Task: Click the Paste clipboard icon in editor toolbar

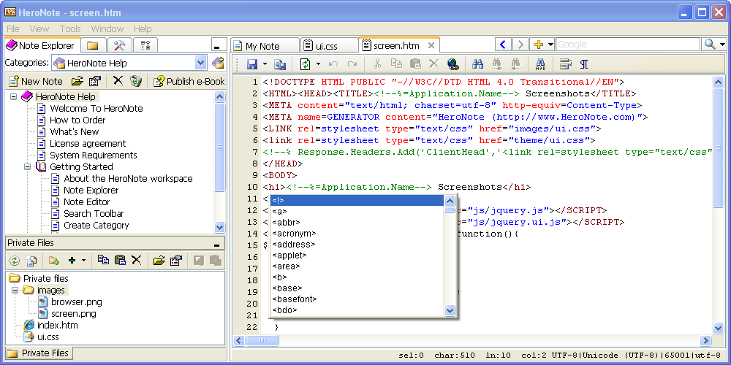Action: 415,64
